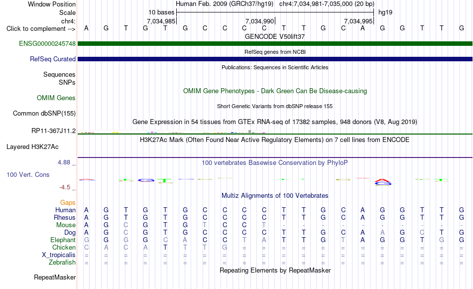
Task: Open Publications: Sequences in Scientific Articles title
Action: pyautogui.click(x=275, y=67)
